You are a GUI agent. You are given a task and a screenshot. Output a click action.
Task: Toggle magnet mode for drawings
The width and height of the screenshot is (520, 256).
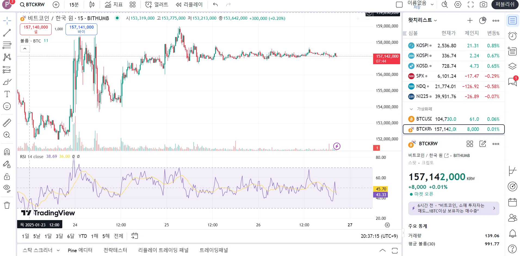click(7, 152)
